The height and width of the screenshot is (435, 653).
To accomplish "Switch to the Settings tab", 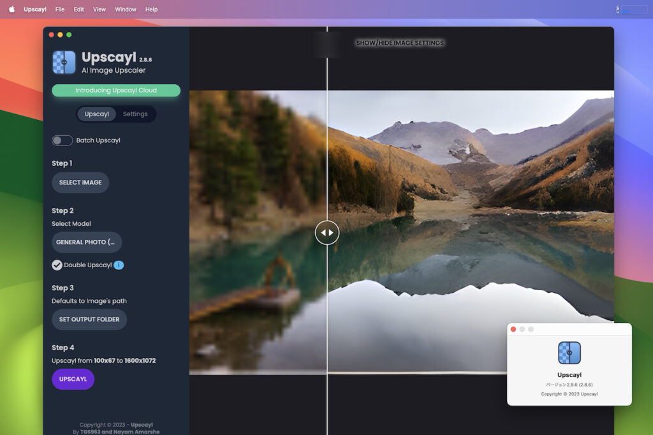I will [135, 114].
